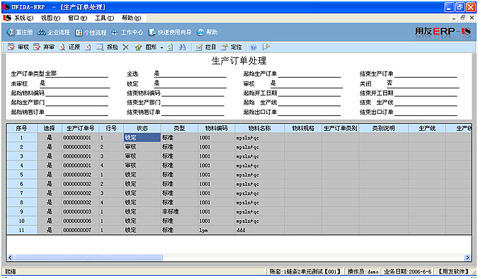Image resolution: width=478 pixels, height=278 pixels.
Task: Open 工作中心 work center
Action: tap(127, 33)
